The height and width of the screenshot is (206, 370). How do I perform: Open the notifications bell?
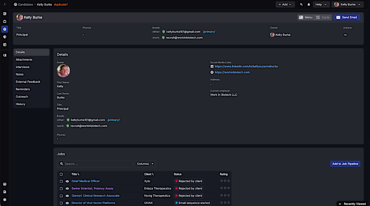pyautogui.click(x=309, y=4)
